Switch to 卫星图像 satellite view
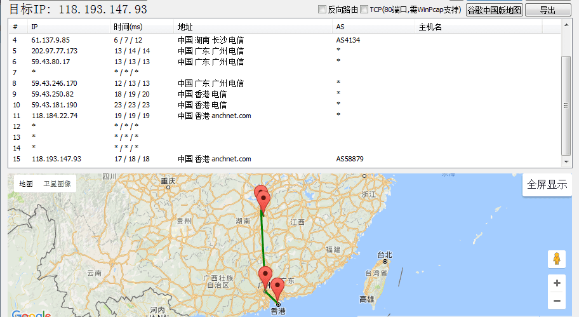 (57, 184)
